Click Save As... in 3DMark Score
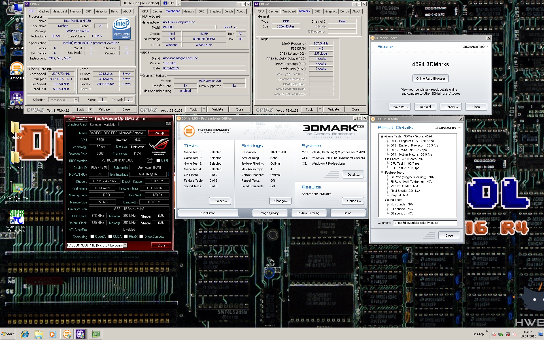Image resolution: width=544 pixels, height=340 pixels. (400, 107)
